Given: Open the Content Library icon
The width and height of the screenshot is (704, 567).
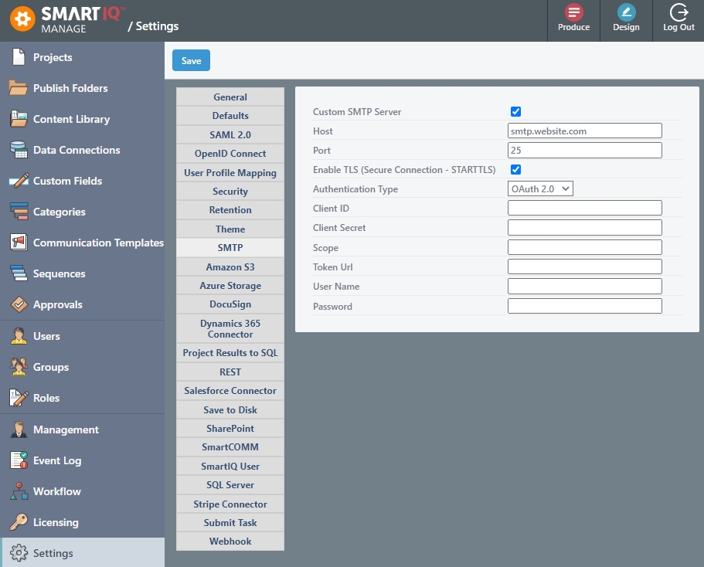Looking at the screenshot, I should [19, 119].
